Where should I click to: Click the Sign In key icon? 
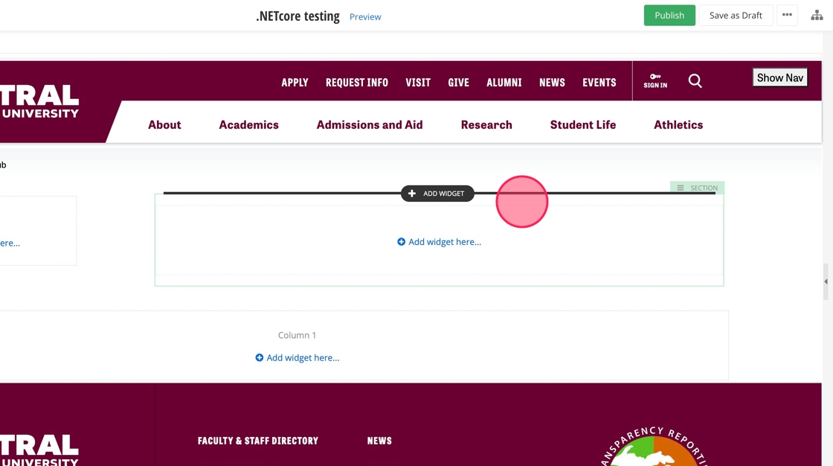click(655, 77)
